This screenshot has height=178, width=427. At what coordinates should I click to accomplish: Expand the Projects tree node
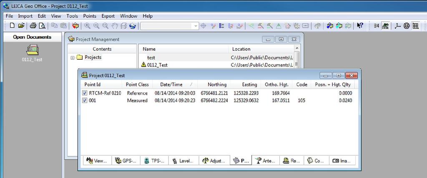pyautogui.click(x=73, y=57)
